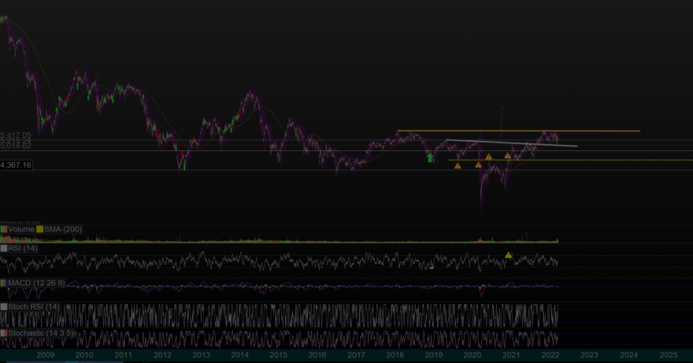Select the white descending trendline
The height and width of the screenshot is (363, 693).
pos(511,143)
